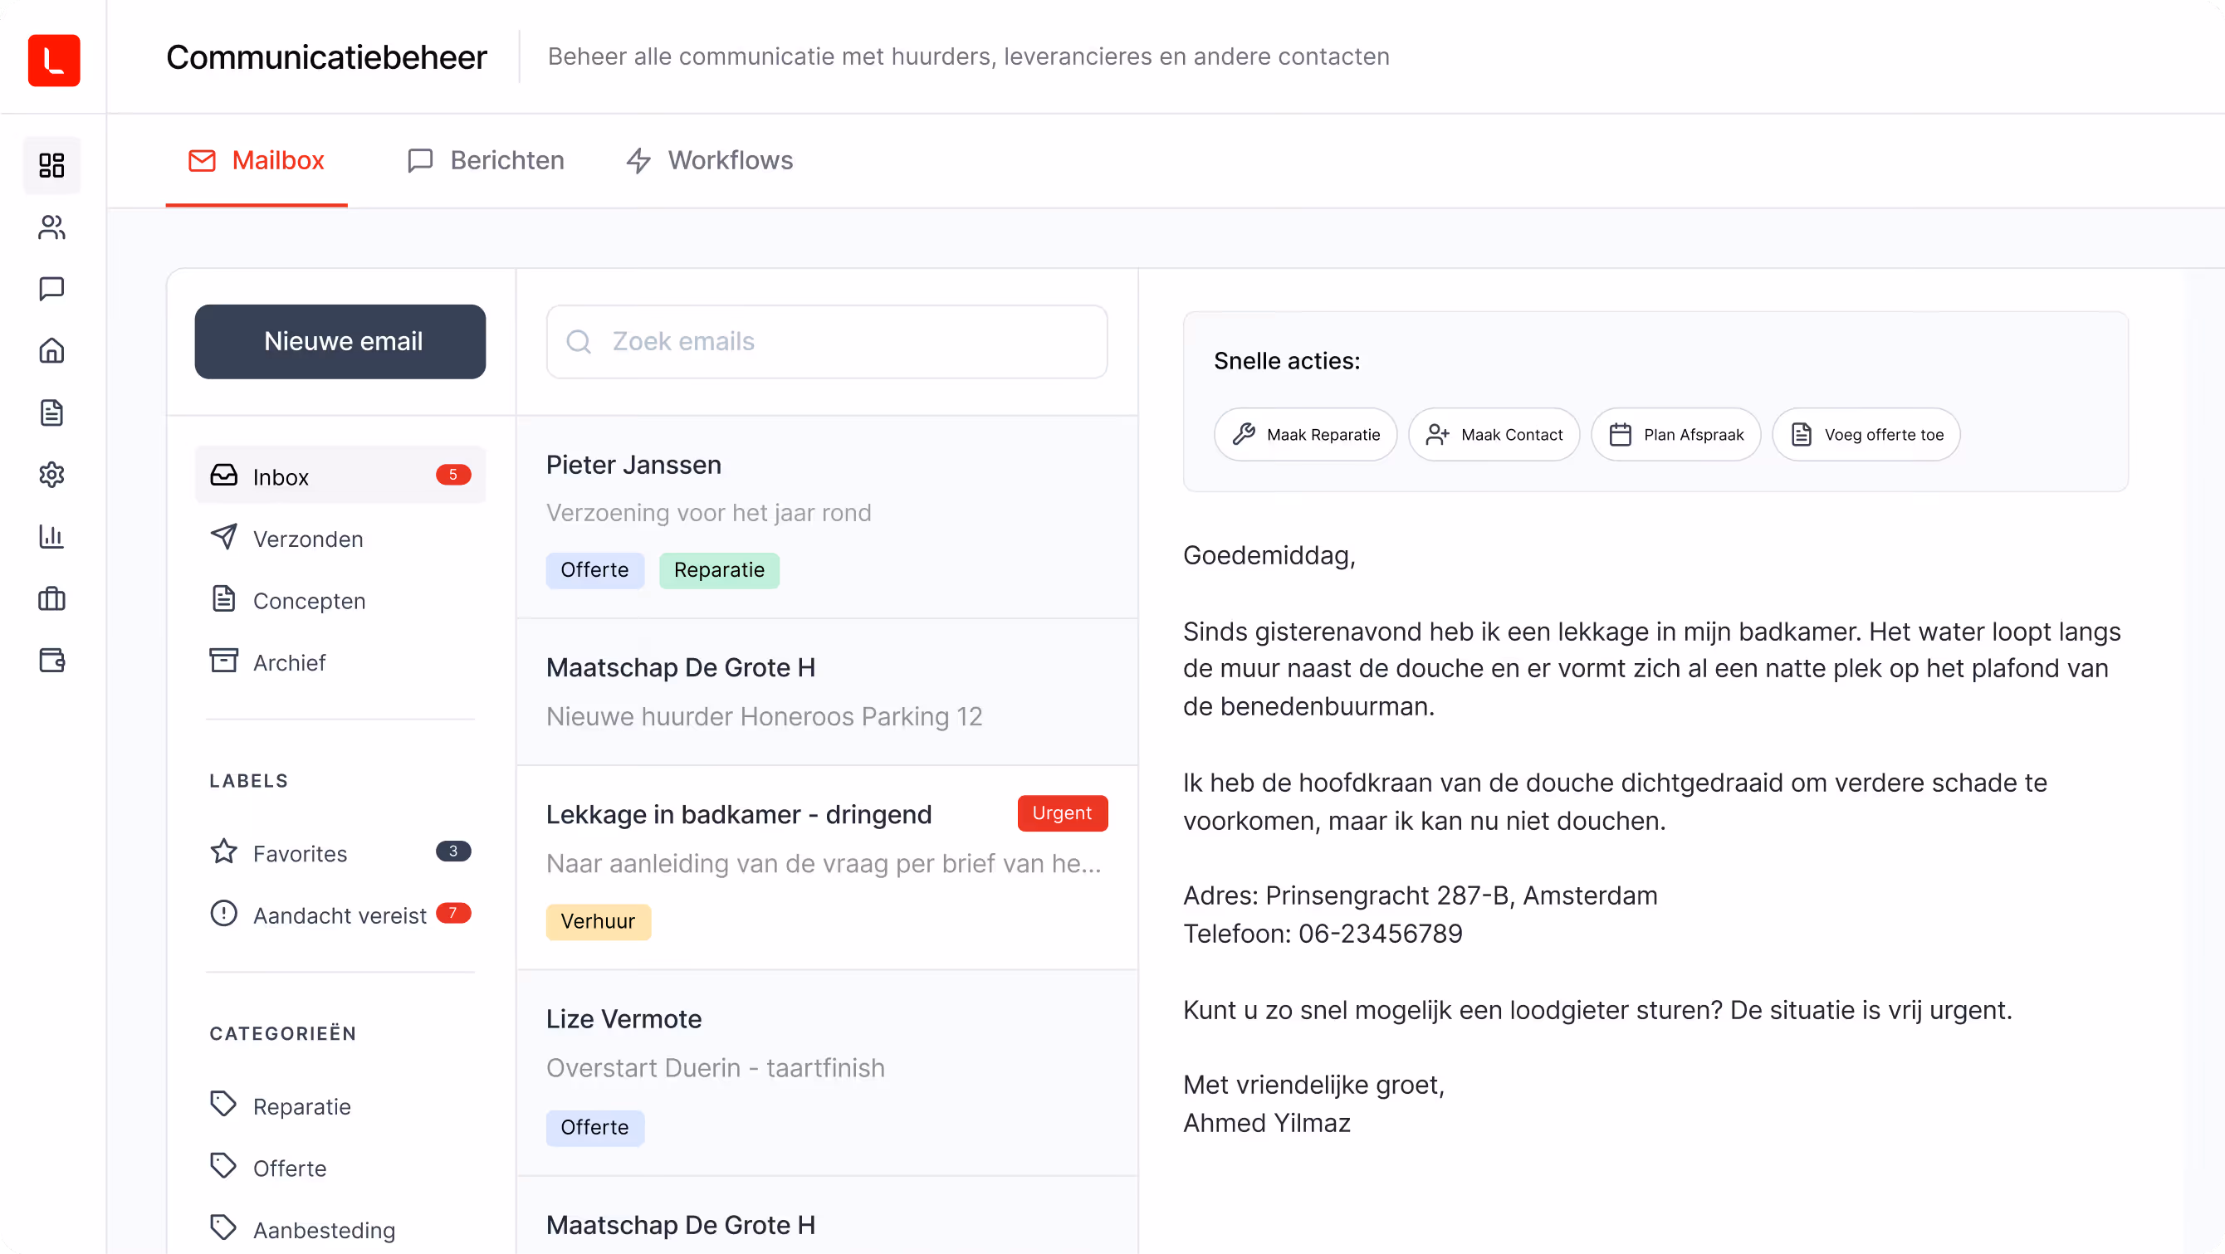Click the Maak Contact quick action
The height and width of the screenshot is (1254, 2225).
coord(1494,434)
